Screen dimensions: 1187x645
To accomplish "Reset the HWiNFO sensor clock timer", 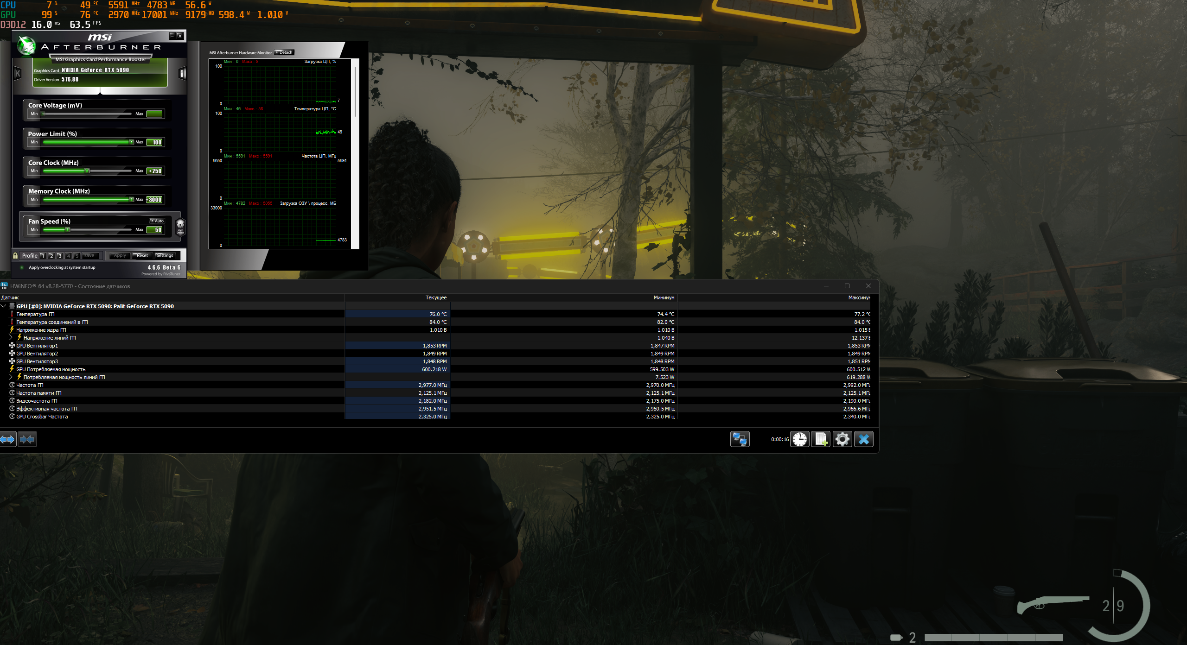I will pyautogui.click(x=799, y=439).
